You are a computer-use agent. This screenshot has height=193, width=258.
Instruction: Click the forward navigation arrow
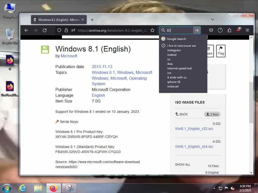pos(36,30)
